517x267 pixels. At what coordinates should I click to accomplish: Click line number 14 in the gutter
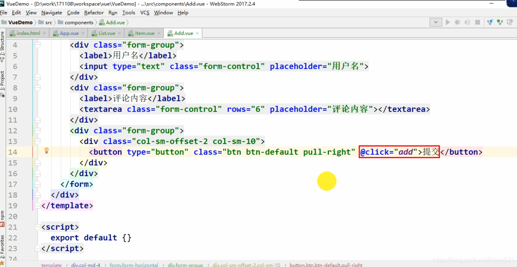click(x=13, y=152)
